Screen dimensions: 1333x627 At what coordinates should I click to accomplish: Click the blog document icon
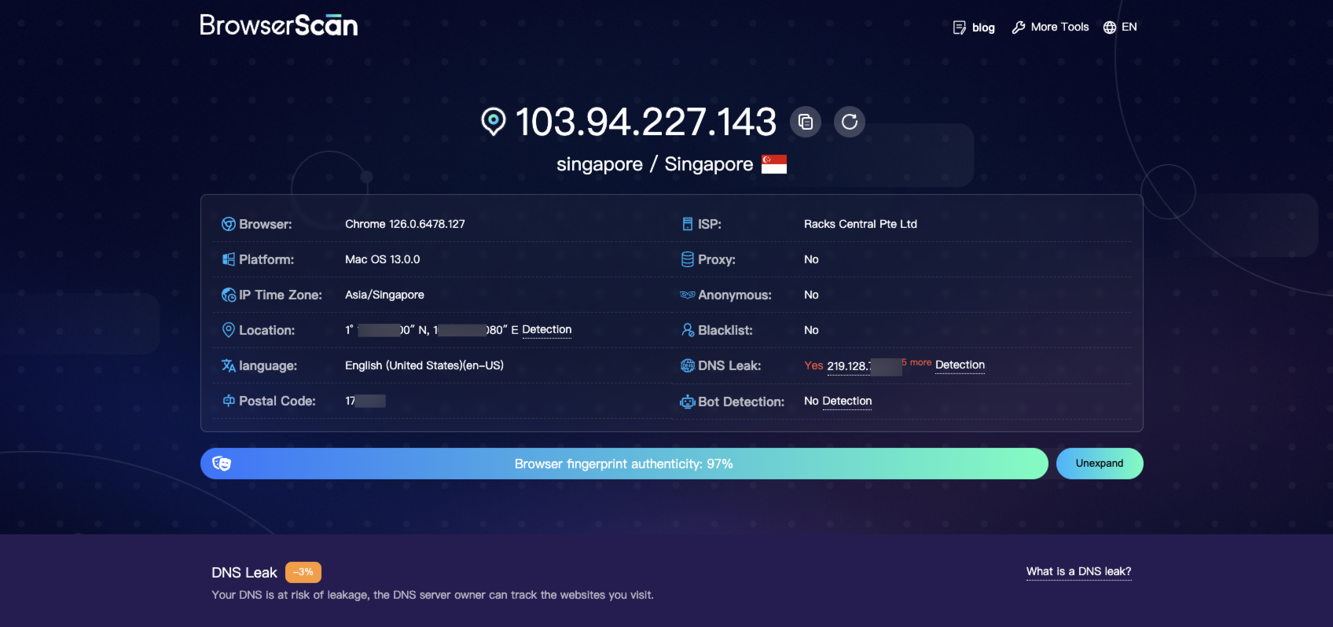click(960, 27)
